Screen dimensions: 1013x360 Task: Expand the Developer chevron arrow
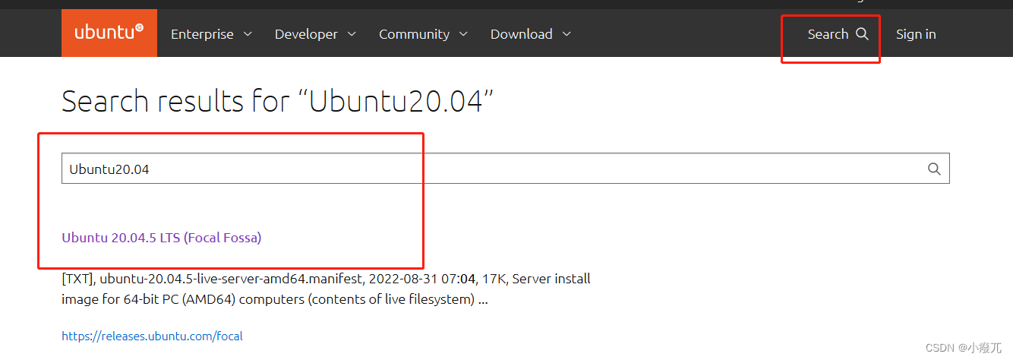(352, 34)
